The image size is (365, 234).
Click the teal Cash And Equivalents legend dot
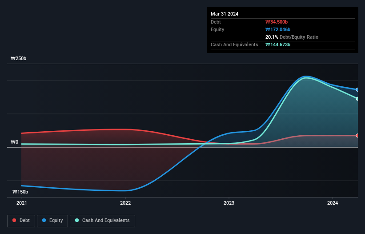tap(77, 220)
